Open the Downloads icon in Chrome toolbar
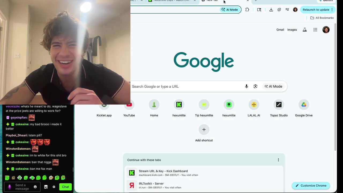Viewport: 343px width, 193px height. 271,10
